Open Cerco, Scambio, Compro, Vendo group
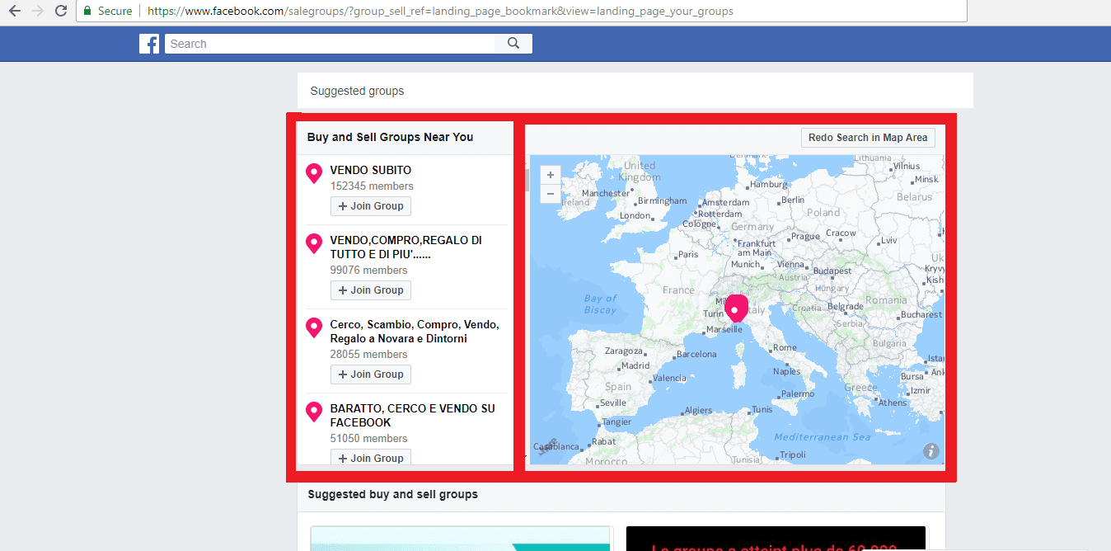This screenshot has width=1111, height=551. (414, 332)
